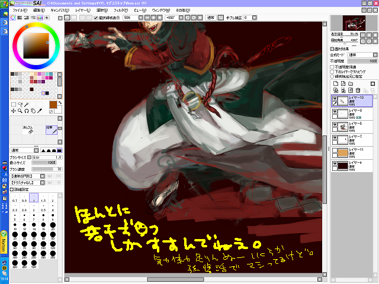Adjust the brush density (ブラシ濃度) slider

tap(47, 169)
